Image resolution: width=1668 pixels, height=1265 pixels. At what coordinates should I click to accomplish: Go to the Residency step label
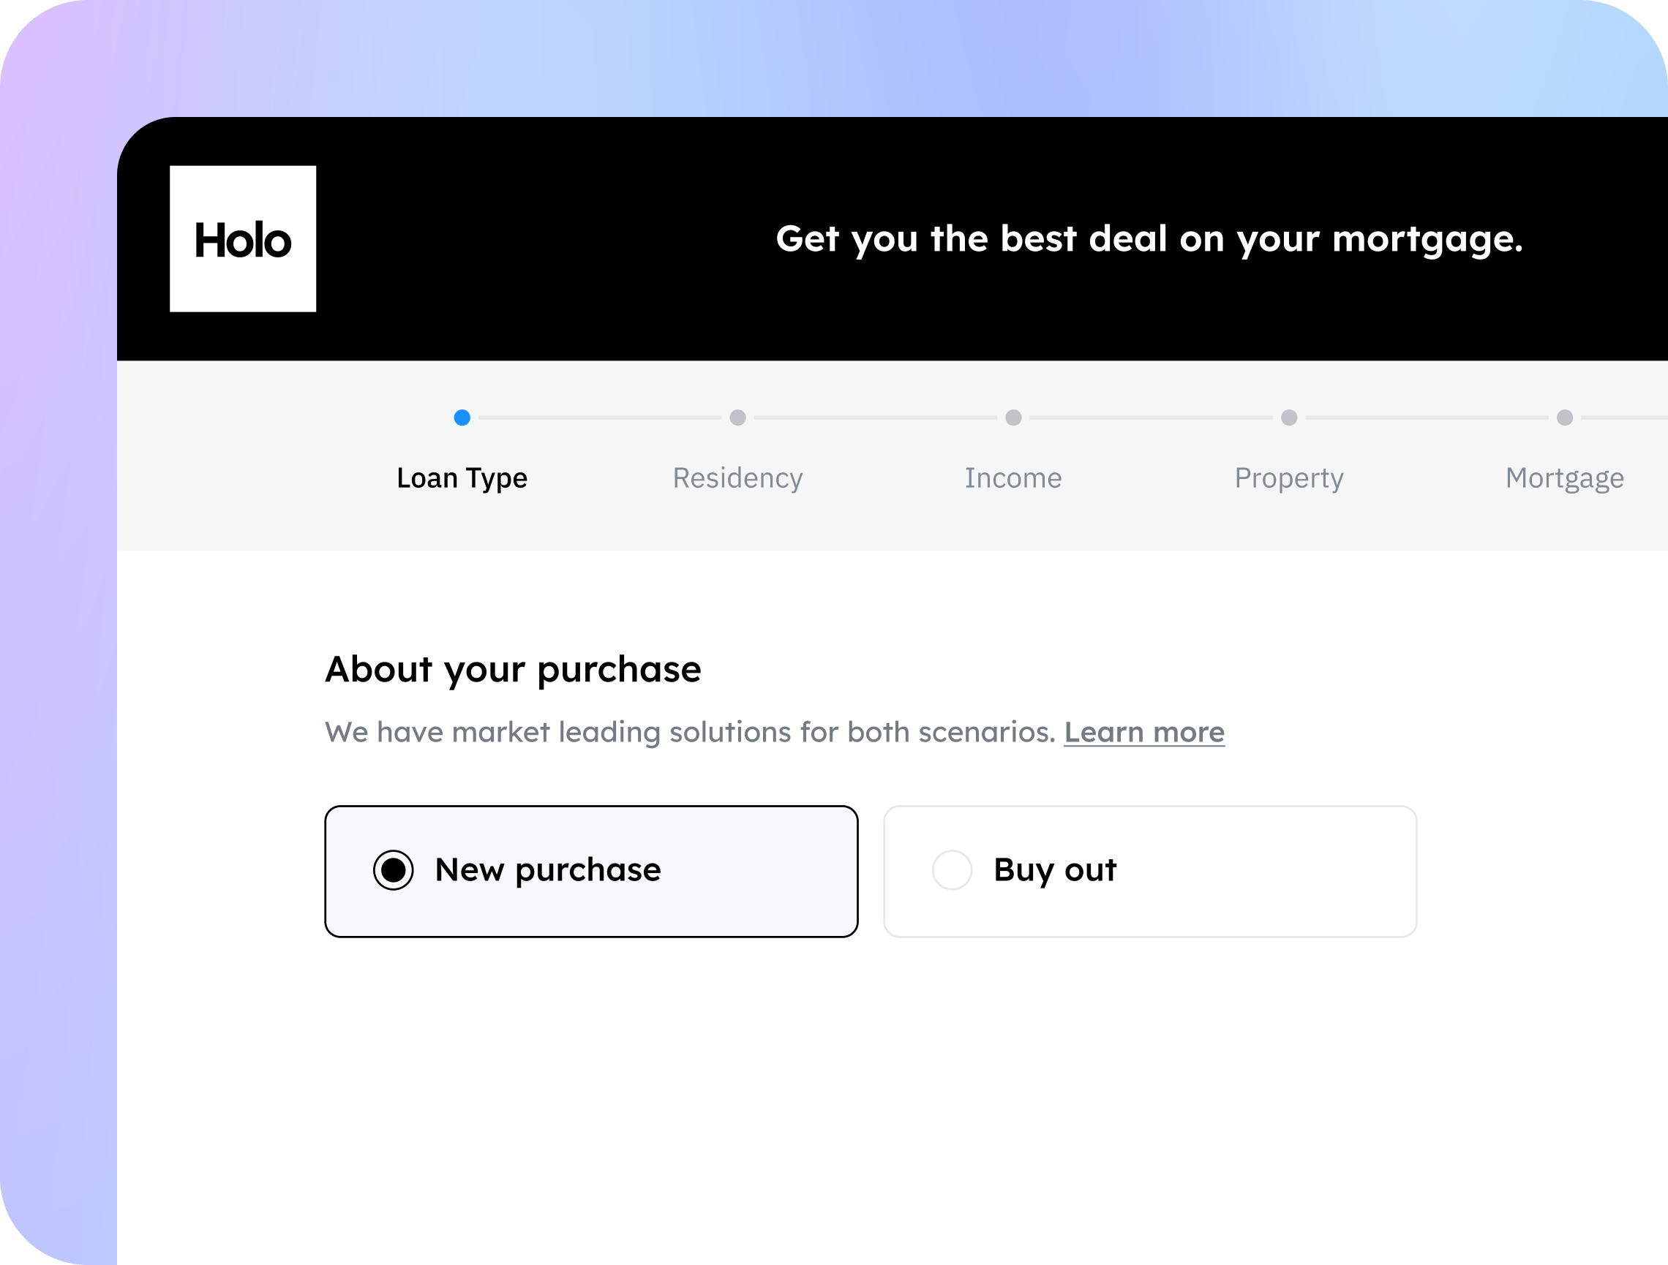(x=738, y=478)
